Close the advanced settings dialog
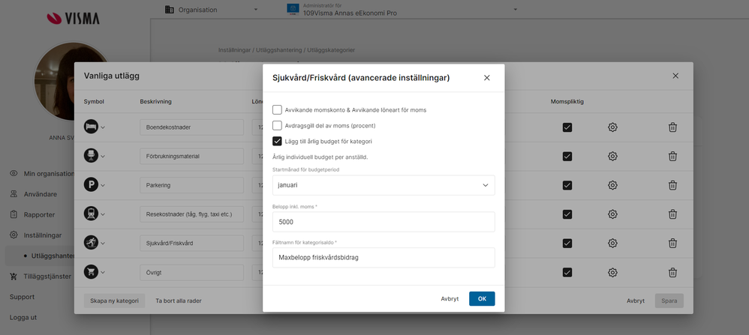Viewport: 749px width, 335px height. click(486, 77)
